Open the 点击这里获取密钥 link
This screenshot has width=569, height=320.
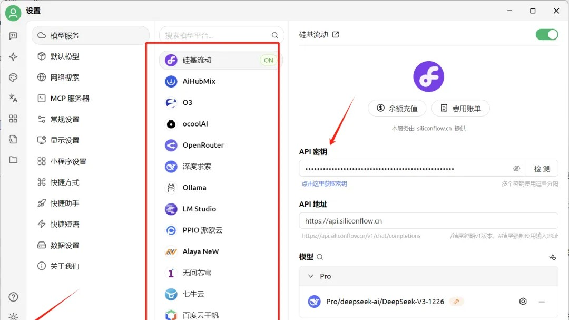(324, 184)
